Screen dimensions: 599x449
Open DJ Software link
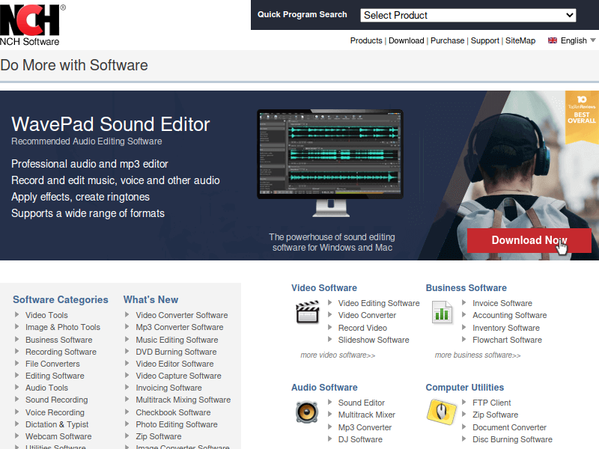(x=360, y=439)
